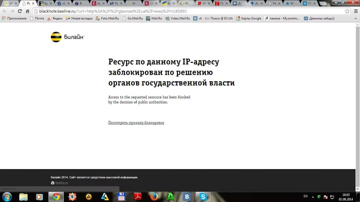Show more bookmarks with the chevron
Screen dimensions: 360x202
coord(356,18)
